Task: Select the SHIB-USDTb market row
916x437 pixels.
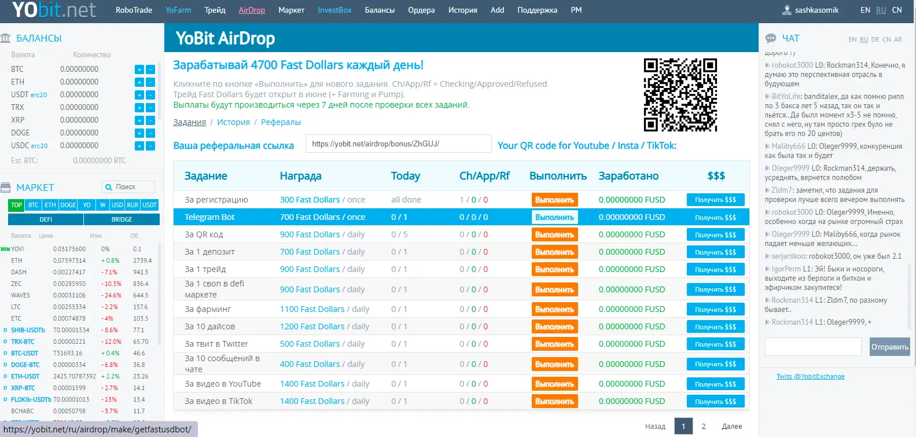Action: [x=81, y=330]
